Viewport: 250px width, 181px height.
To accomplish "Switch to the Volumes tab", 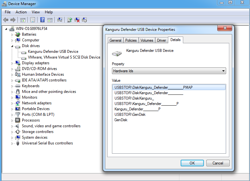I will tap(147, 40).
